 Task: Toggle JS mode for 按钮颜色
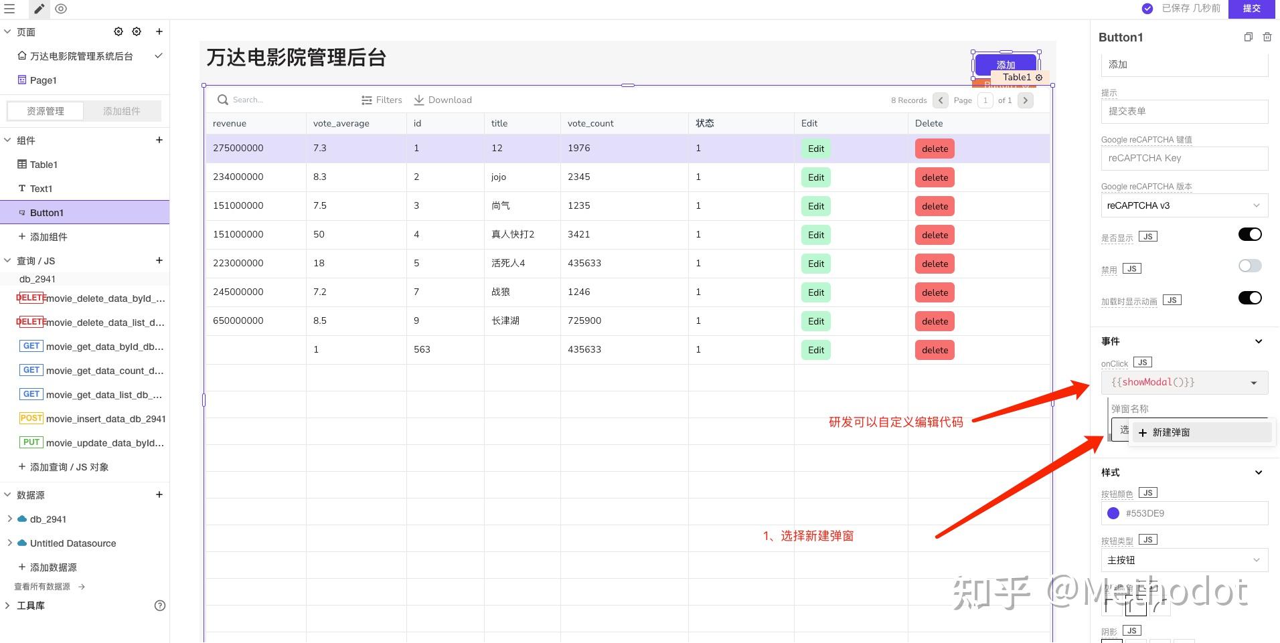1147,493
